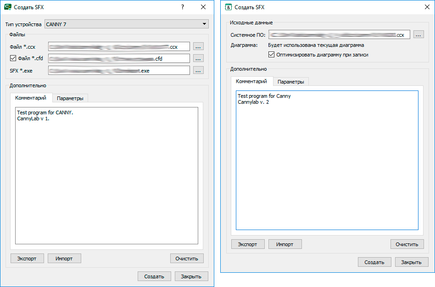Click the 'Диаграмма:' label

pyautogui.click(x=244, y=45)
